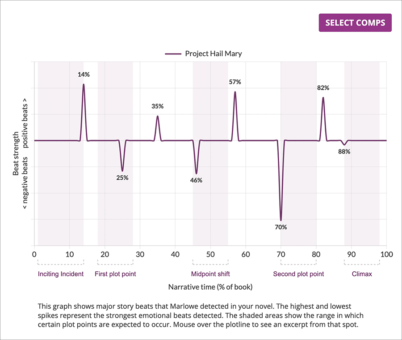This screenshot has width=402, height=340.
Task: Click the Narrative time axis title
Action: (x=210, y=287)
